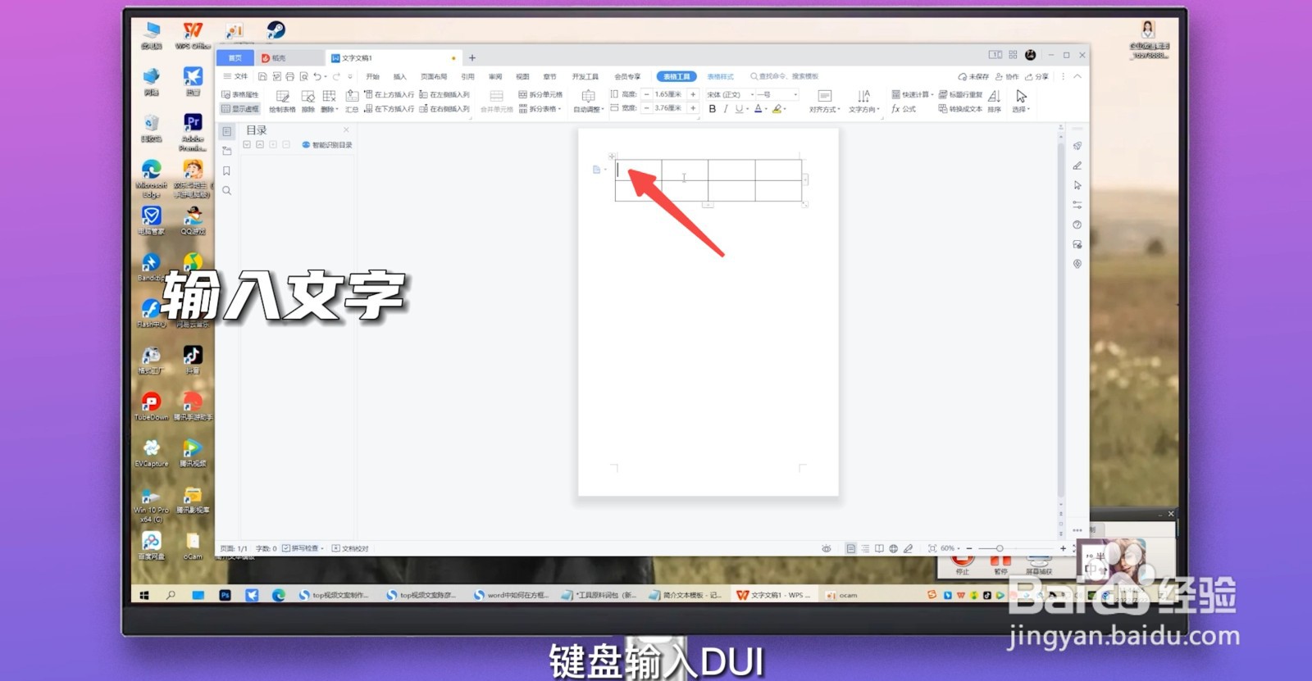Click the fit-page icon beside zoom percentage
The image size is (1312, 681).
click(932, 548)
